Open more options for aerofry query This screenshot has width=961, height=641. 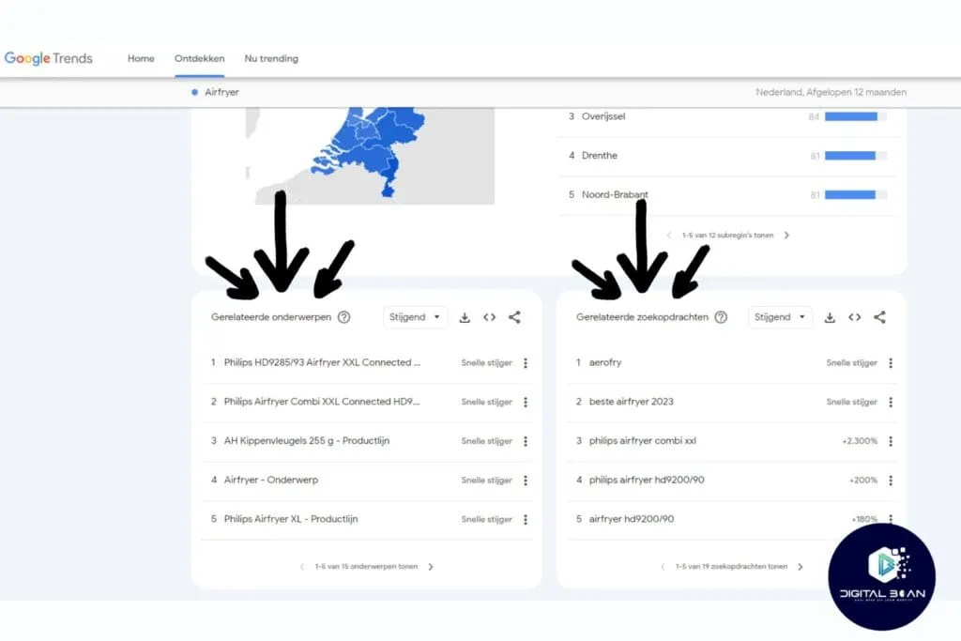[x=891, y=363]
